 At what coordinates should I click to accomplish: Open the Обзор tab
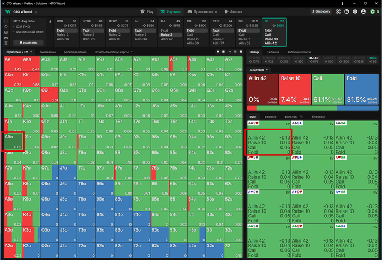coord(254,52)
